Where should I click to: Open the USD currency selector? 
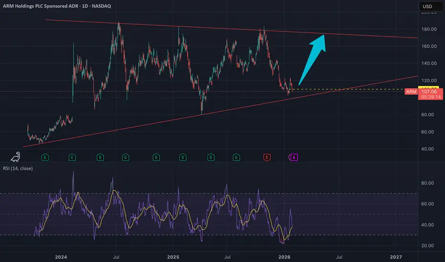(431, 6)
